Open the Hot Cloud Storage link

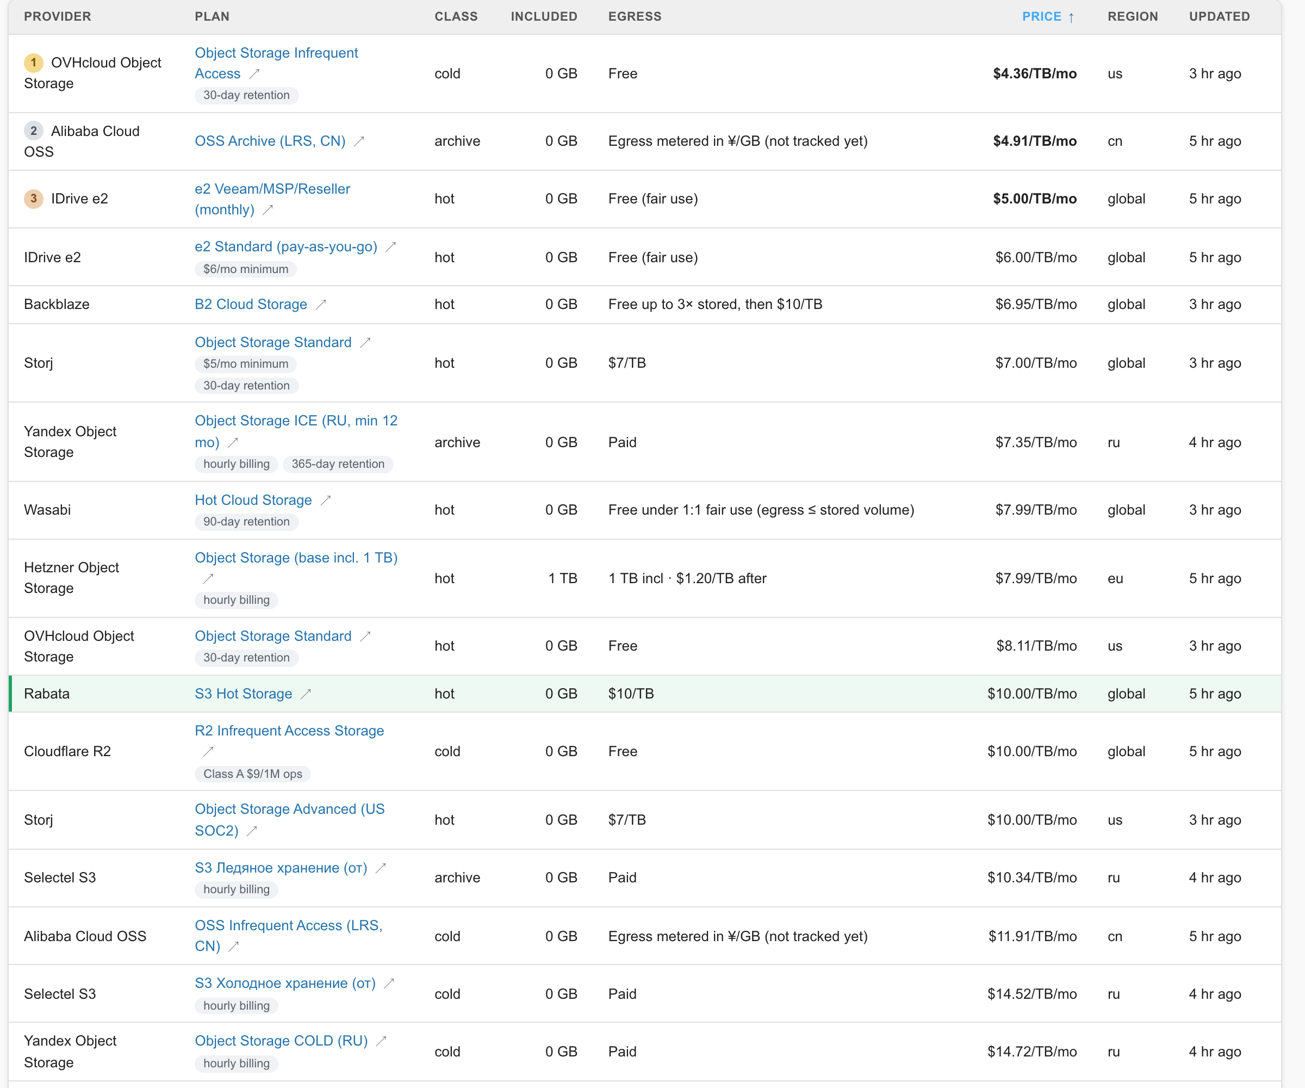point(253,500)
